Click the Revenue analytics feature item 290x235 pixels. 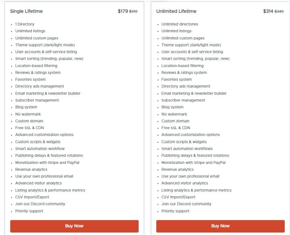[31, 169]
